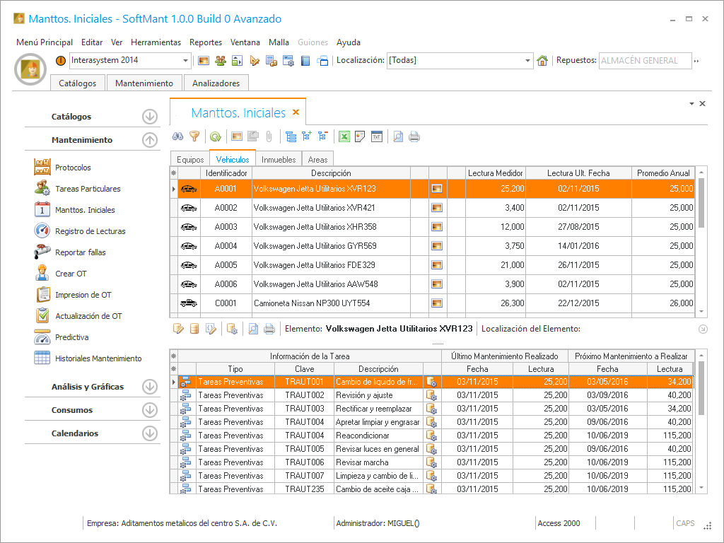Switch to the Inmuebles tab
724x543 pixels.
click(x=279, y=160)
